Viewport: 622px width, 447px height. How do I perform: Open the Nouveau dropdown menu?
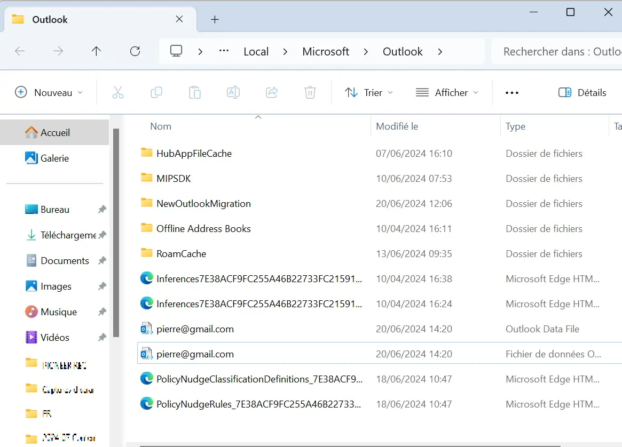(x=49, y=92)
